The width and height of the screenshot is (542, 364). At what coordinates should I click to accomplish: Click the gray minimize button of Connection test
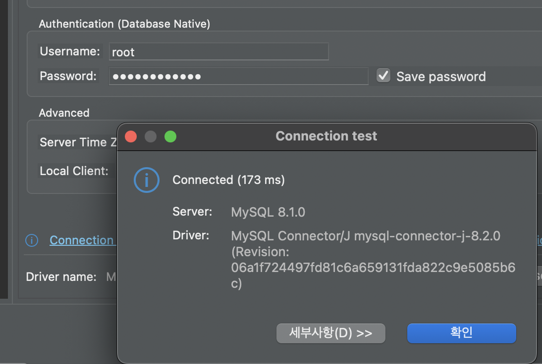[151, 136]
